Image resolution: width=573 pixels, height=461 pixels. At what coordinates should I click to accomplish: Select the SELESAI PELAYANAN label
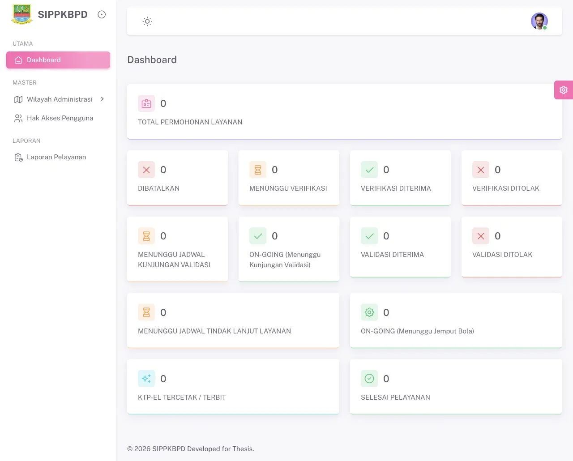coord(395,397)
